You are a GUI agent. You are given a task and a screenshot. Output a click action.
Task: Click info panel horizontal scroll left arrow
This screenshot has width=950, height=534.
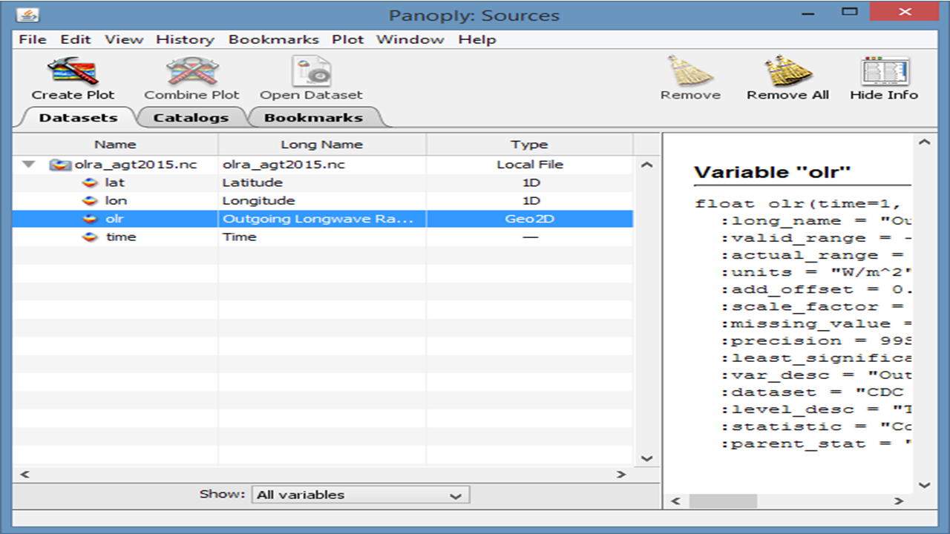tap(675, 501)
